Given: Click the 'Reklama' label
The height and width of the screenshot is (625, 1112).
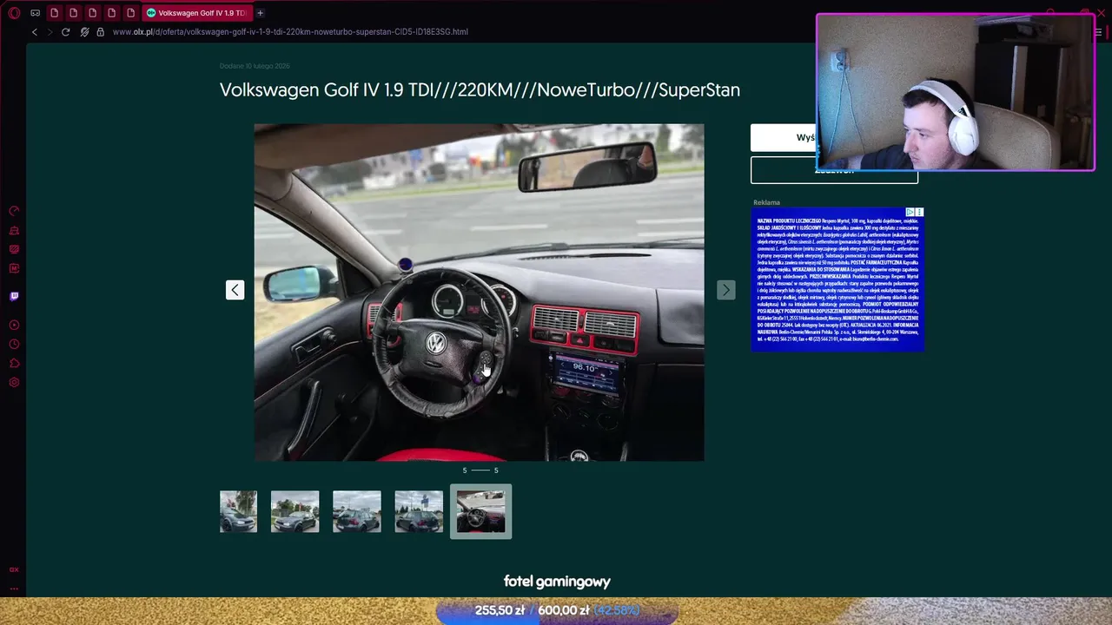Looking at the screenshot, I should coord(766,202).
